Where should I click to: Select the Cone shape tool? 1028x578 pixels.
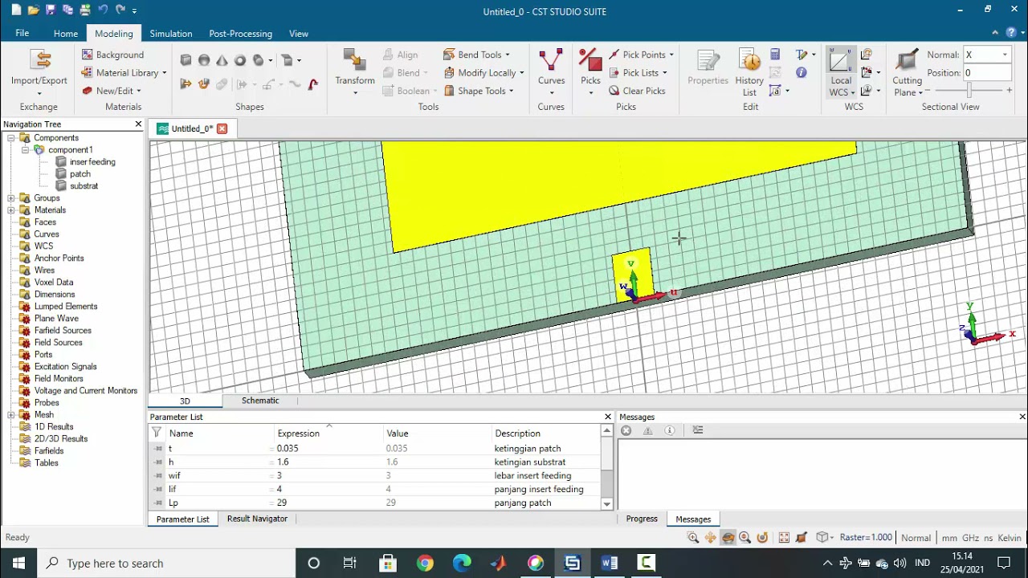tap(222, 60)
